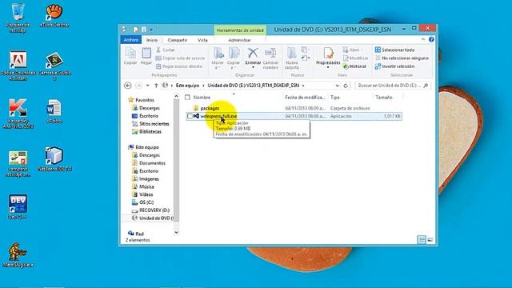Select the wdexpress_full.exe file
This screenshot has height=288, width=512.
point(218,116)
